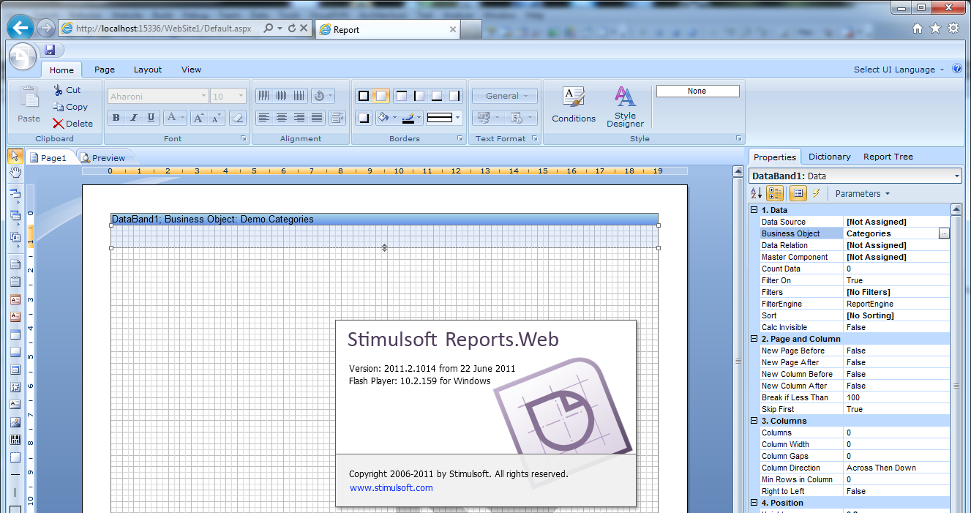Toggle the no-border button

point(381,96)
